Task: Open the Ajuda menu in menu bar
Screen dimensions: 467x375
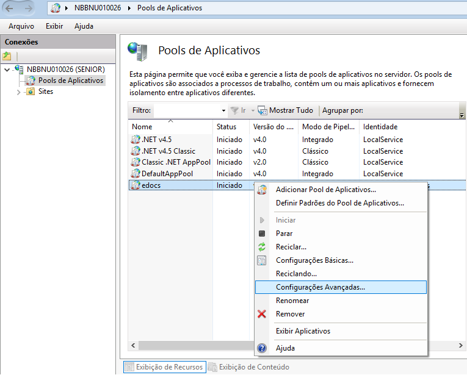Action: point(84,26)
